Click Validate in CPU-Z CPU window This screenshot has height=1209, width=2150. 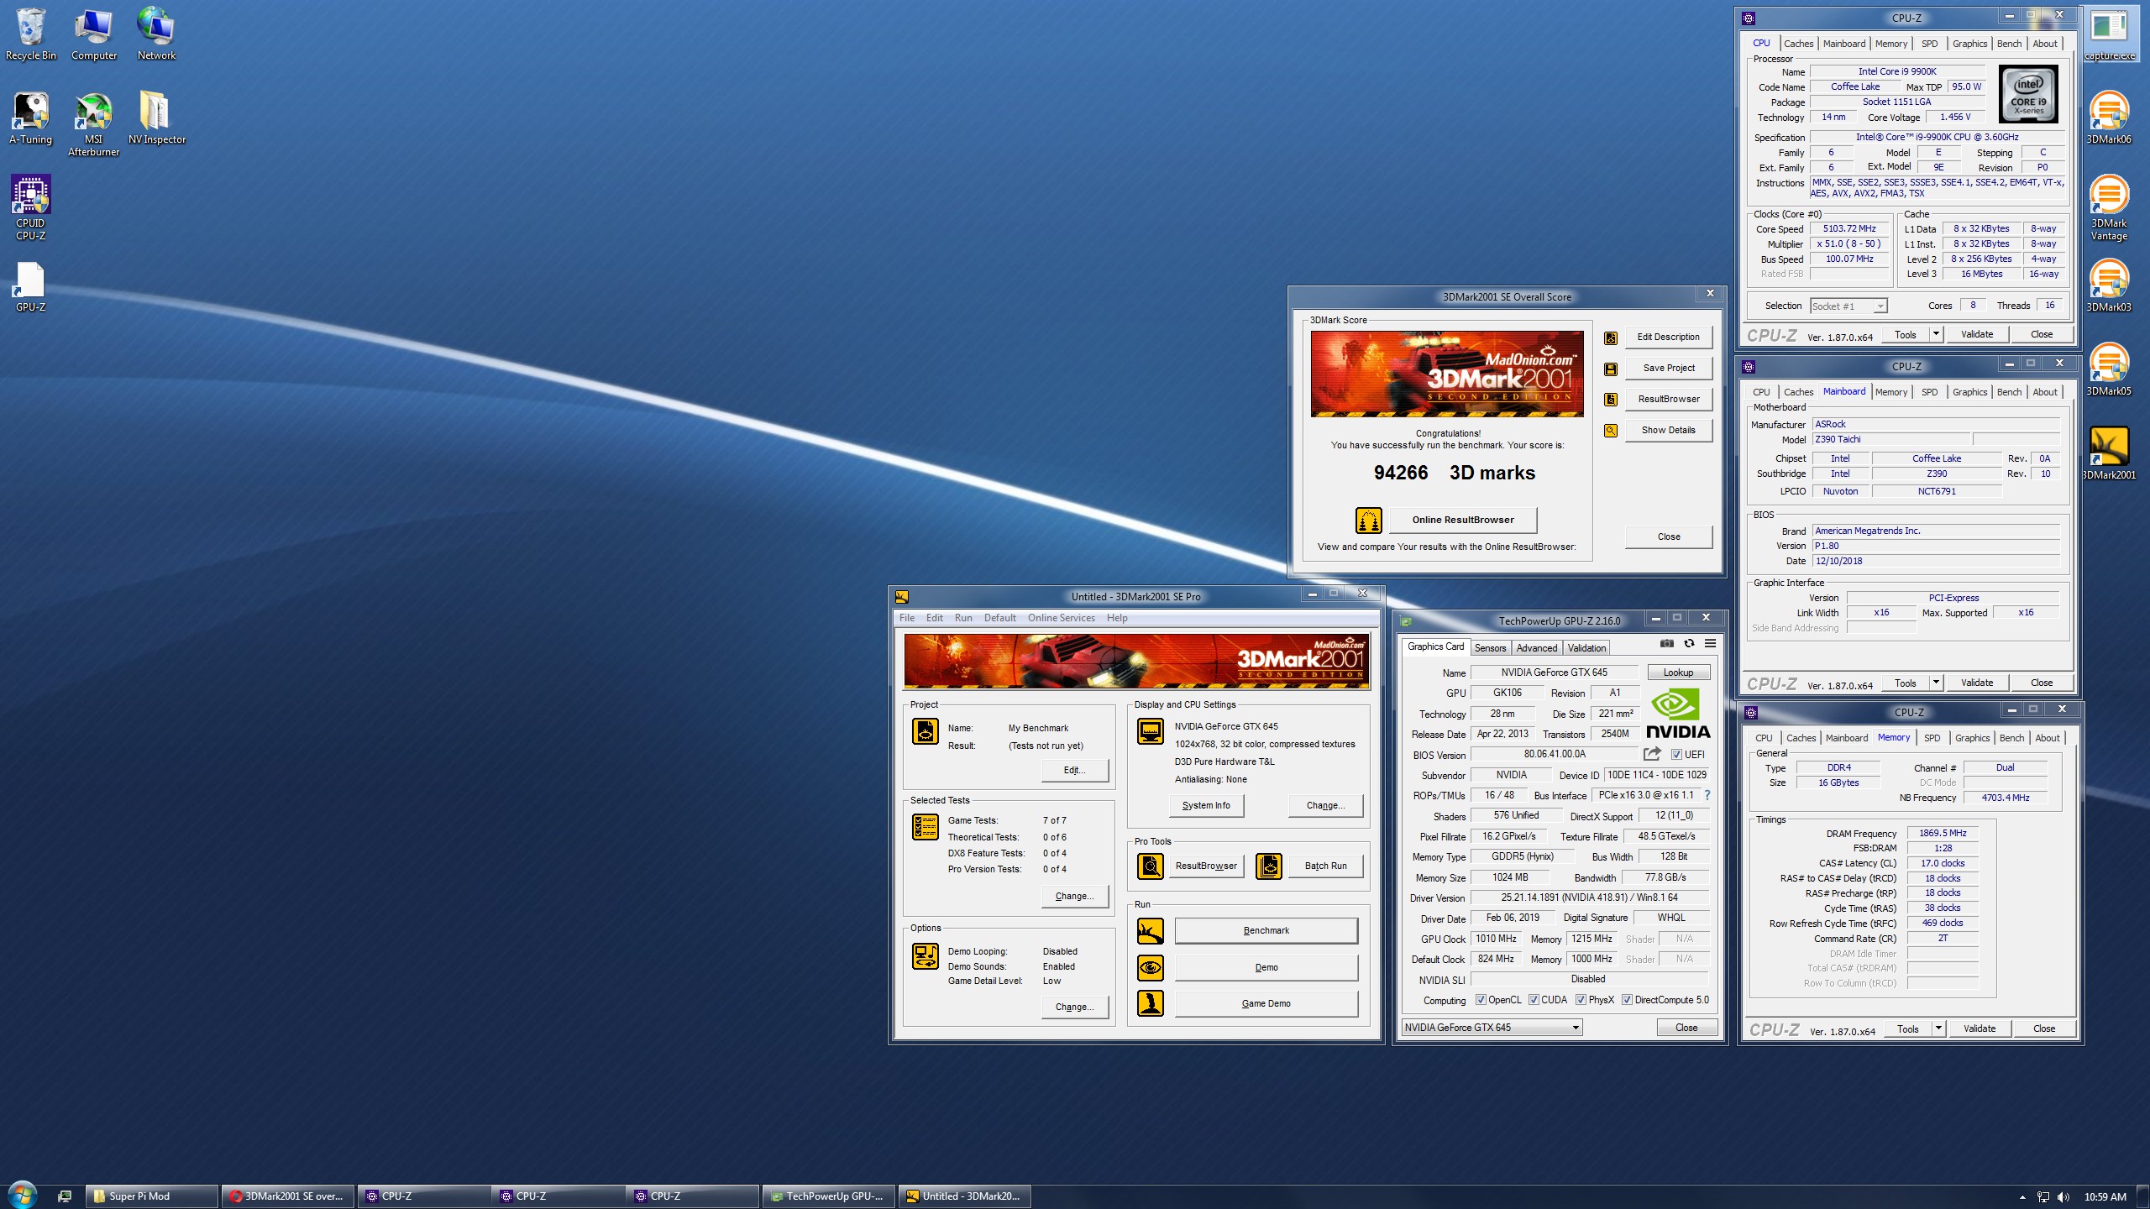[x=1977, y=334]
